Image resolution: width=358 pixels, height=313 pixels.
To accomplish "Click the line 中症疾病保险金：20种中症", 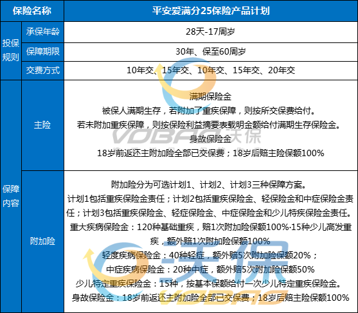I will tap(211, 270).
